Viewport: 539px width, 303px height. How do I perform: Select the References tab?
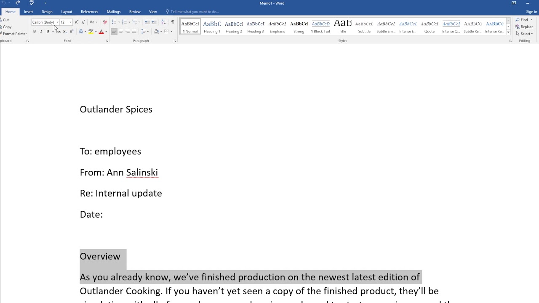(90, 12)
